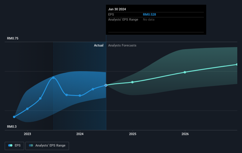Image resolution: width=242 pixels, height=153 pixels.
Task: Select the EPS data point at 2023
Action: point(27,109)
